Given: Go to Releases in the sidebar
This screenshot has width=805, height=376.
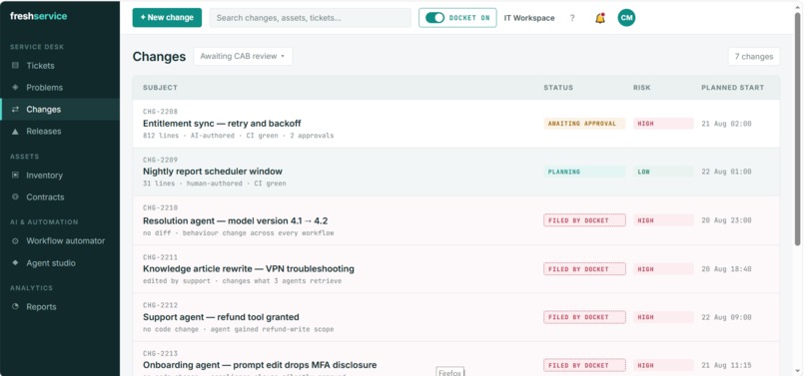Looking at the screenshot, I should click(x=44, y=132).
